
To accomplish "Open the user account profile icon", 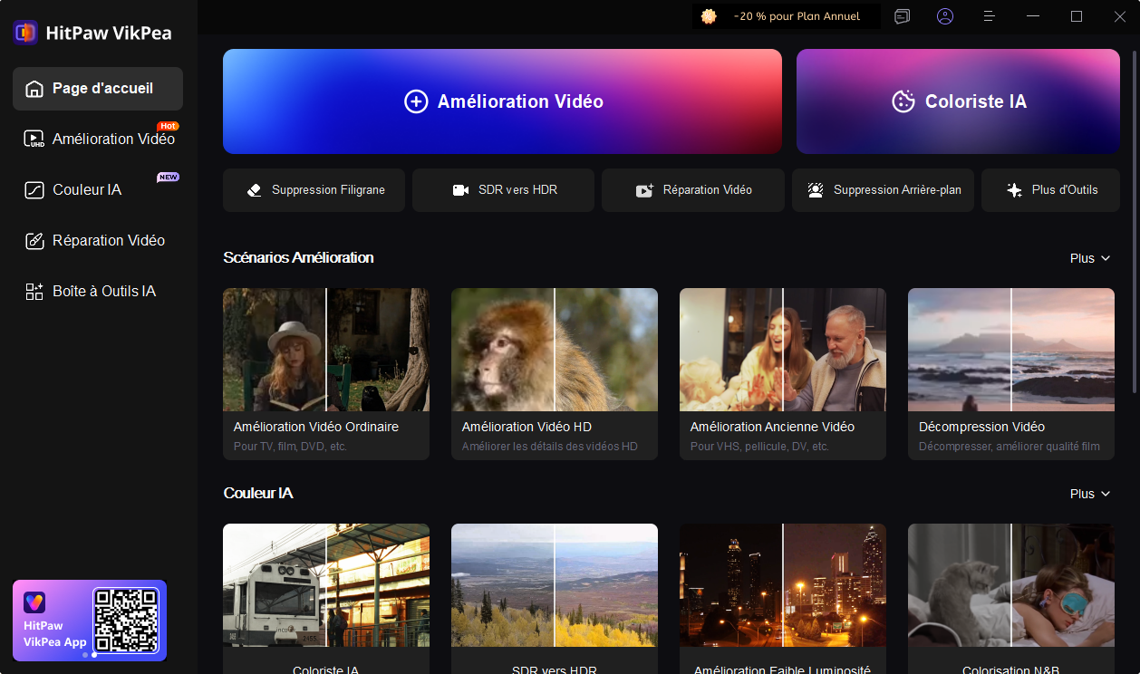I will [x=945, y=16].
